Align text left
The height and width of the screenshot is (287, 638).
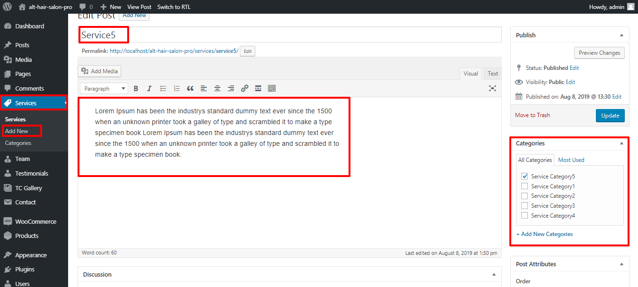[204, 88]
